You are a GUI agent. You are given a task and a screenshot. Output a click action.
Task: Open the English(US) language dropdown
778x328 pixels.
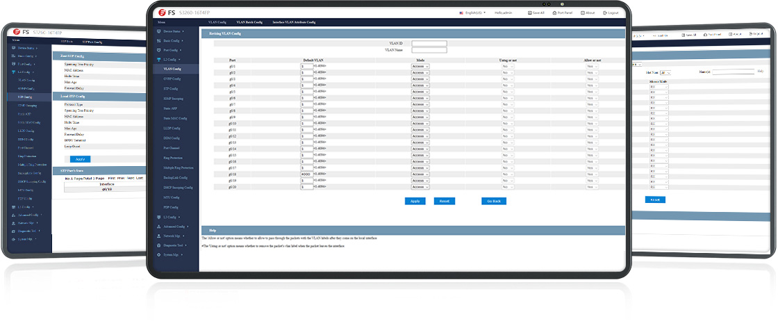472,13
